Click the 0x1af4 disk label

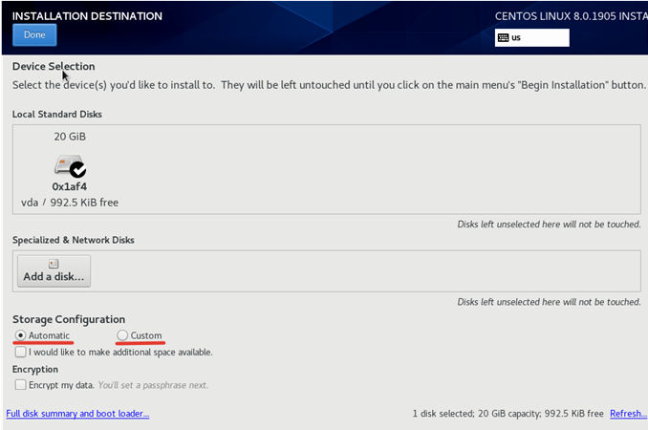(x=70, y=186)
